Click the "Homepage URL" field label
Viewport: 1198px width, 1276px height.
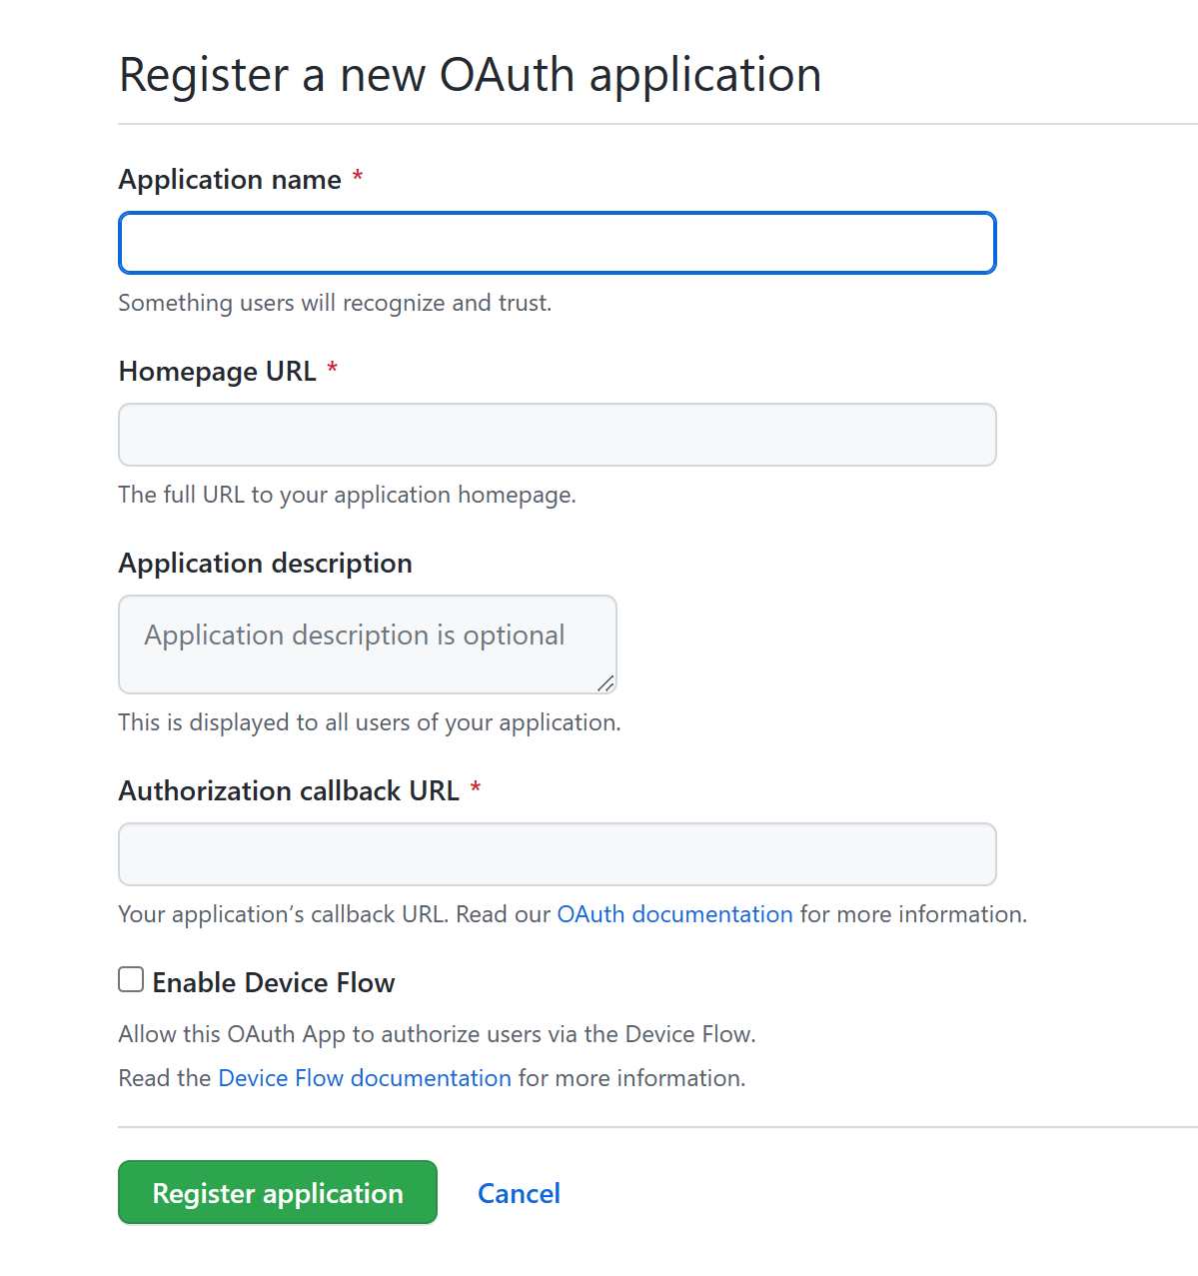pos(217,372)
